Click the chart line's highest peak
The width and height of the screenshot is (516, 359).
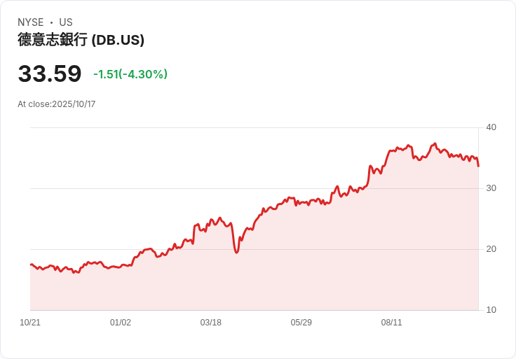pyautogui.click(x=435, y=143)
